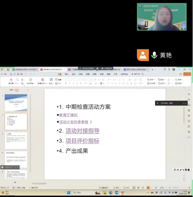This screenshot has height=197, width=193.
Task: Switch to the View ribbon tab
Action: (x=109, y=74)
